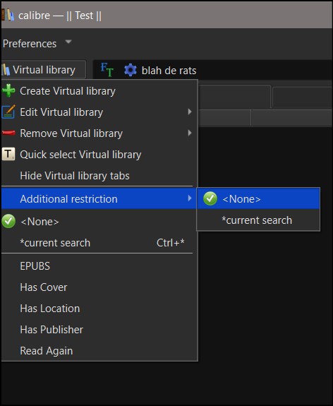Choose Quick select Virtual library
This screenshot has width=333, height=406.
pyautogui.click(x=99, y=155)
